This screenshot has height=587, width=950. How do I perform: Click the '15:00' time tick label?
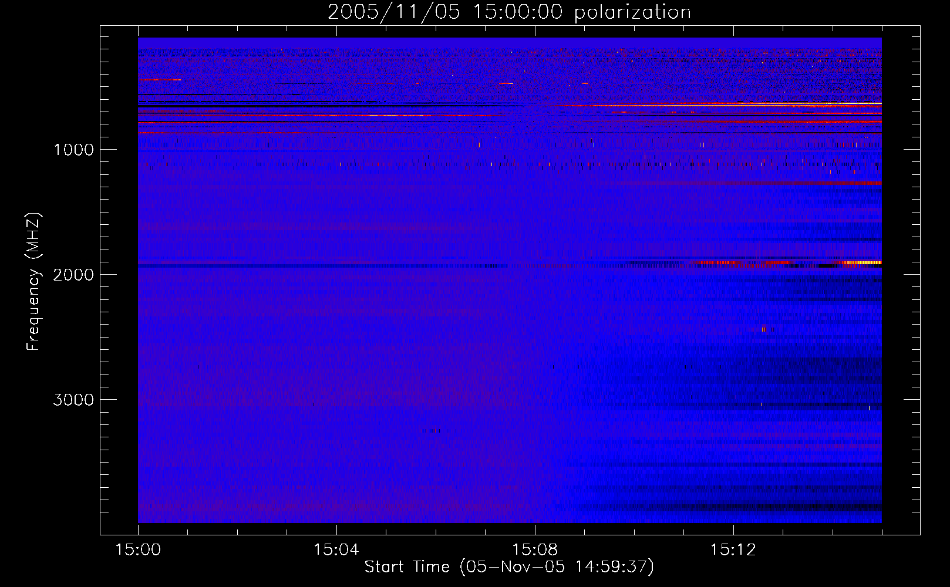[138, 550]
